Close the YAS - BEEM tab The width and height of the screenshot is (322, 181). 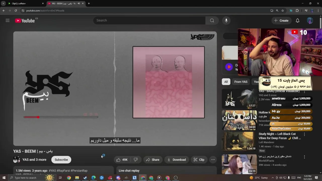pyautogui.click(x=83, y=4)
